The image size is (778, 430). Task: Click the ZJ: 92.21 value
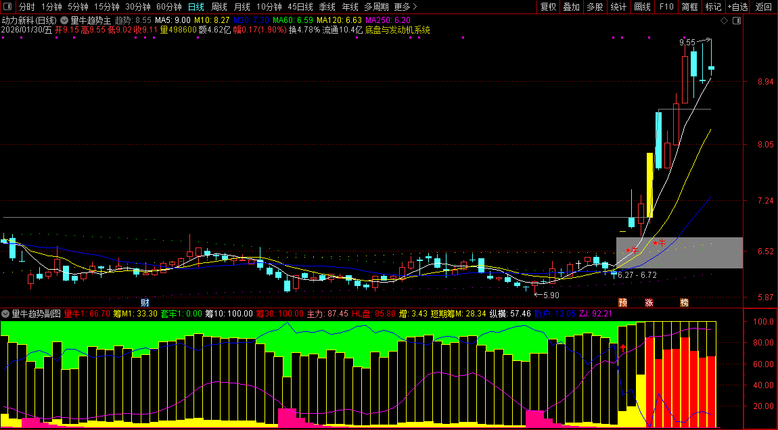(x=595, y=314)
